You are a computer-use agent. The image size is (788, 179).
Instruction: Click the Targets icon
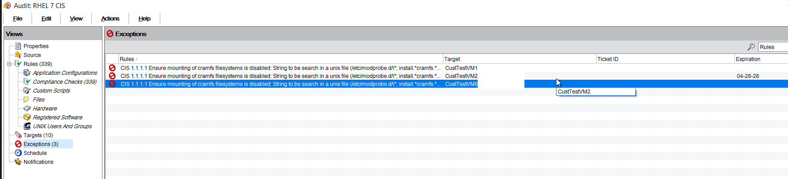point(18,135)
